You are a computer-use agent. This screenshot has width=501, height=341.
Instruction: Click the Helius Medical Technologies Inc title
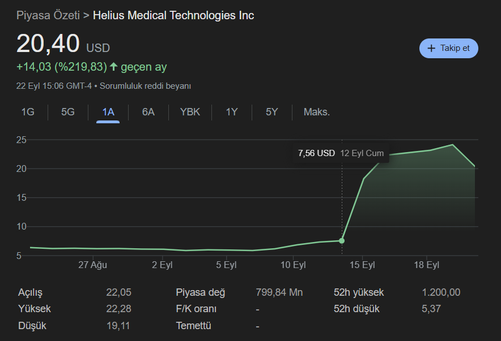click(173, 15)
